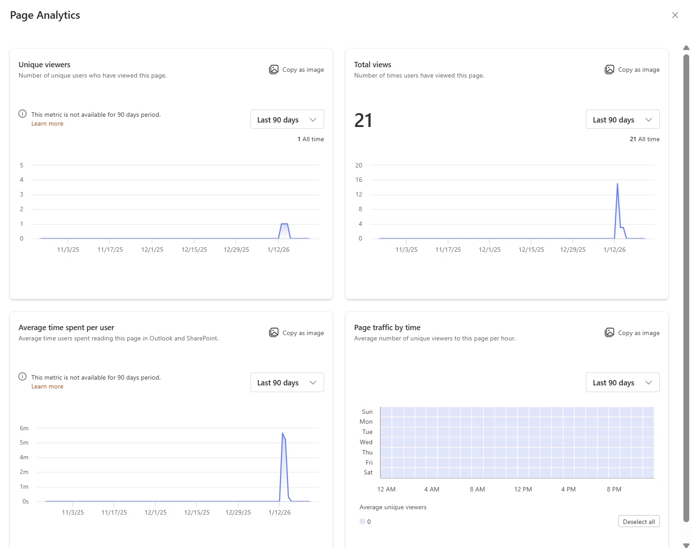Click info icon in Average time spent card
This screenshot has height=548, width=691.
[x=22, y=377]
